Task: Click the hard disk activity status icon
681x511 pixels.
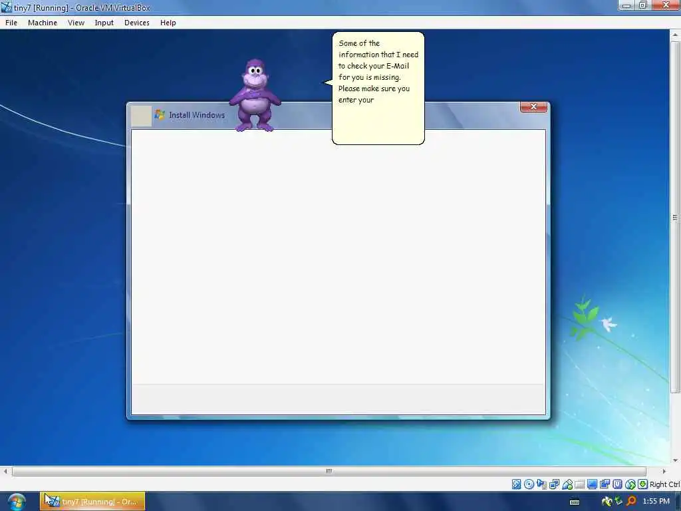Action: point(516,484)
